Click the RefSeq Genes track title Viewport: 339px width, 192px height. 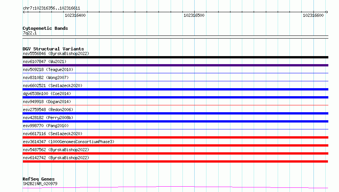38,179
